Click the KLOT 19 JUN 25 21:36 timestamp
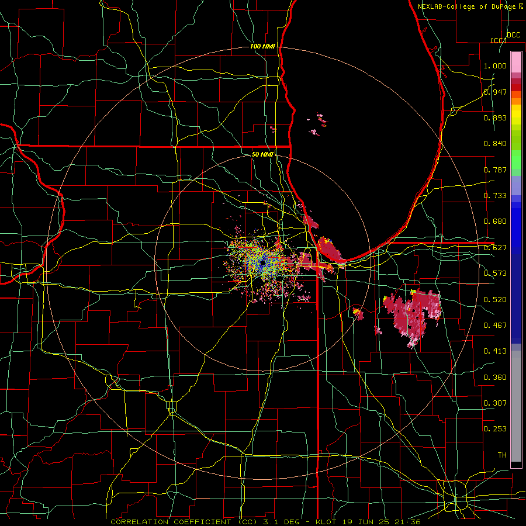 368,522
